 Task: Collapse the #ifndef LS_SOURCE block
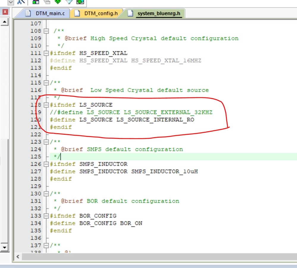point(46,105)
